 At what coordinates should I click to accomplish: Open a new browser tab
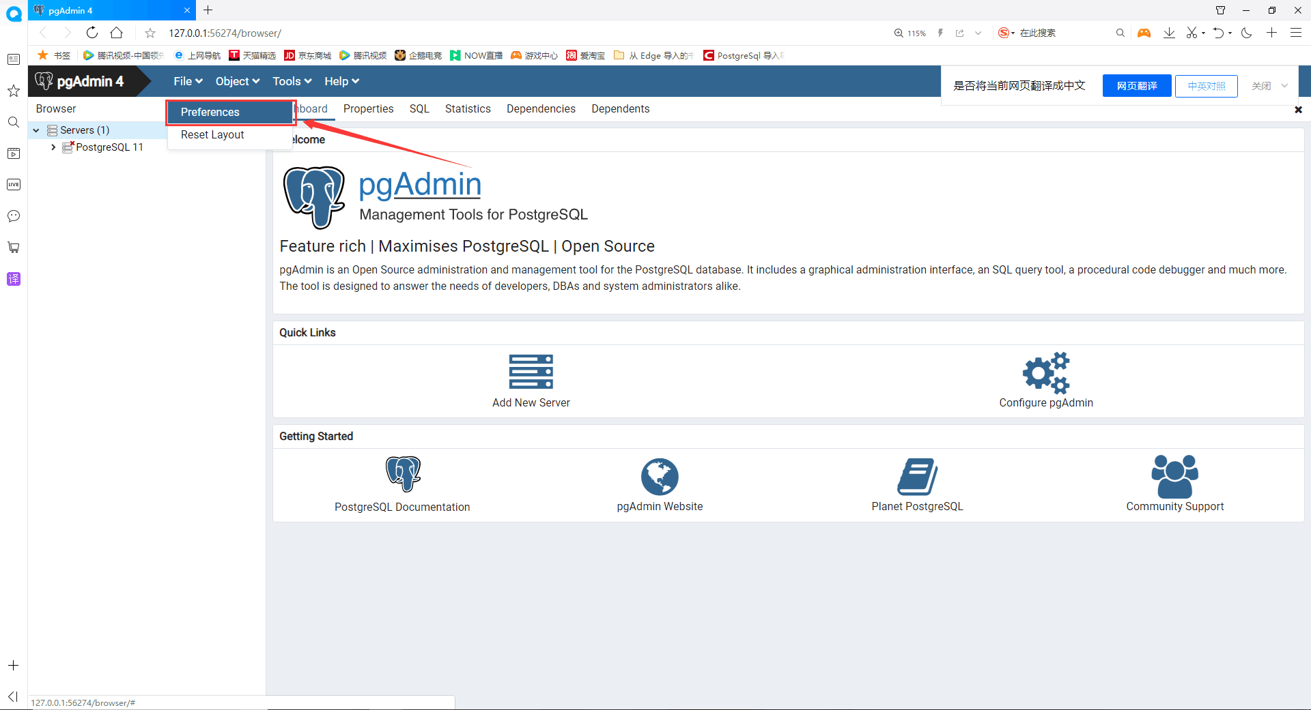pyautogui.click(x=208, y=10)
